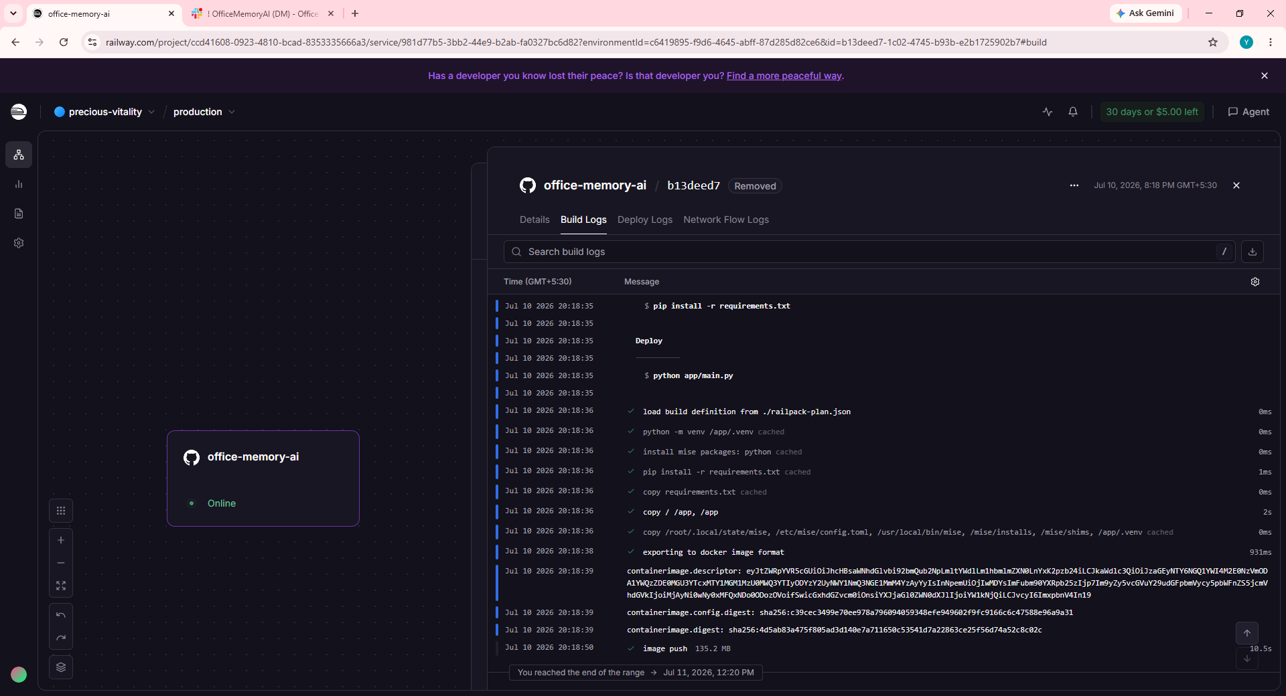1286x696 pixels.
Task: Toggle canvas grid dots button
Action: point(61,511)
